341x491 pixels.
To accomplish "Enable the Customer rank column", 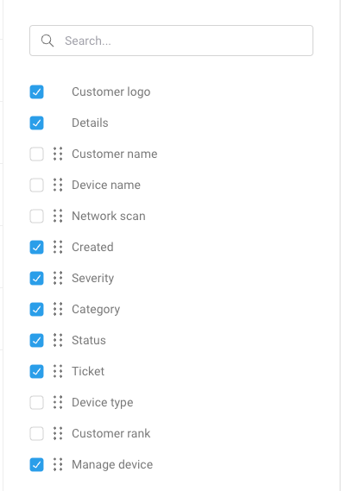I will tap(36, 433).
